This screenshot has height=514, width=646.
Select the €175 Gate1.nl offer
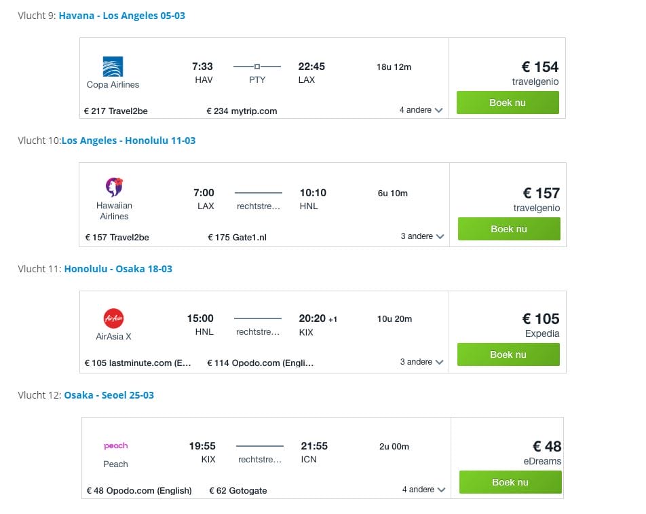point(237,238)
